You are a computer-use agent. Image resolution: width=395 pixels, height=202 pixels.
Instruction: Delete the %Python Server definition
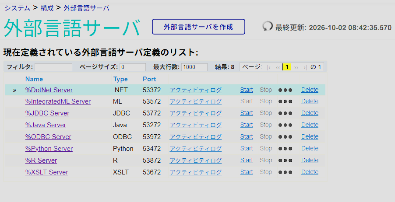[x=310, y=148]
